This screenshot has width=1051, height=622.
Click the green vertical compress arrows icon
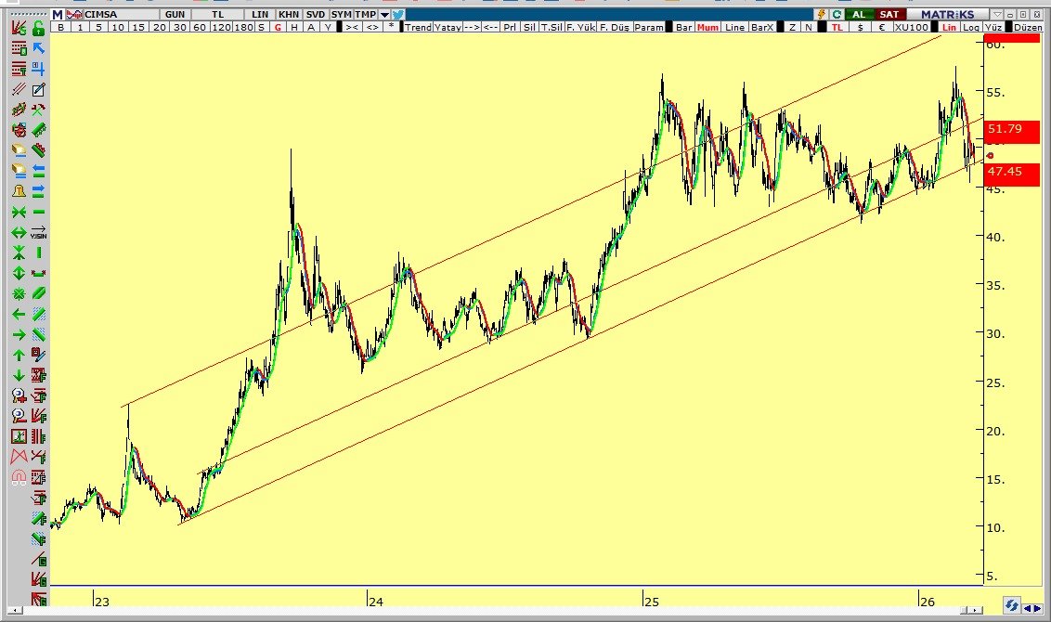[19, 253]
